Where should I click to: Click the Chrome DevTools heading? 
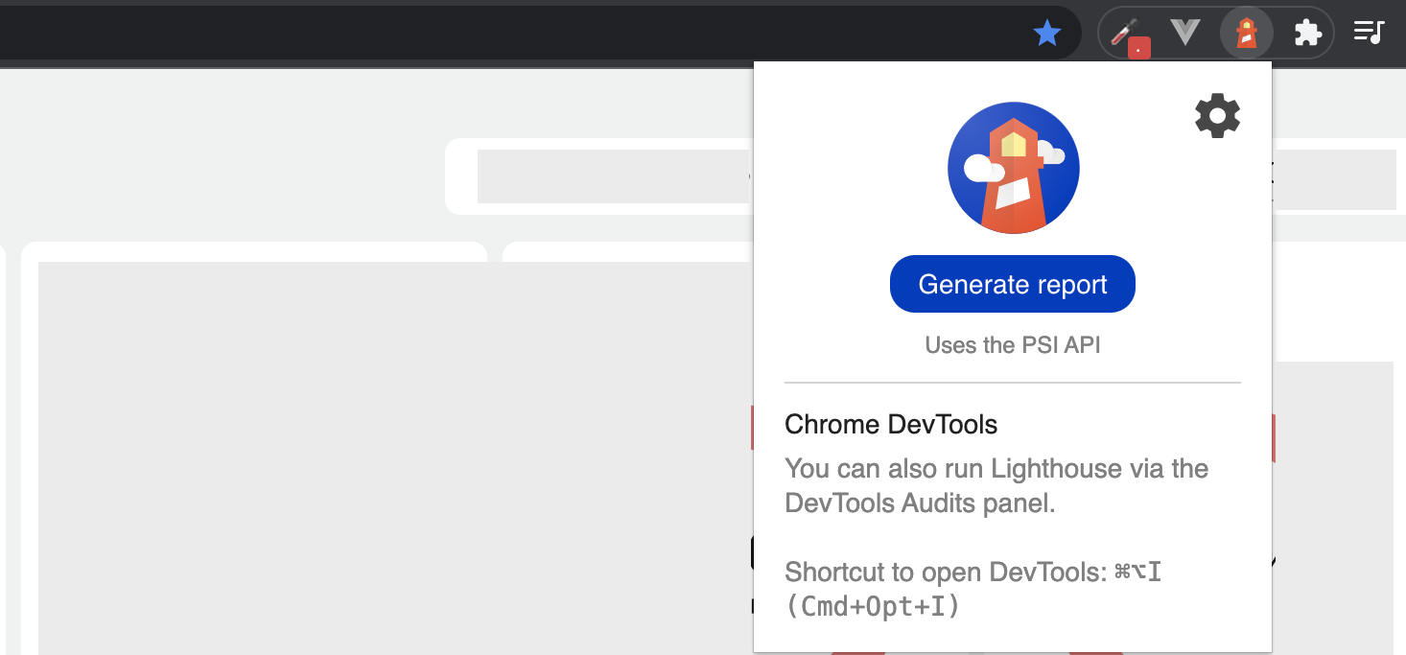(x=891, y=424)
